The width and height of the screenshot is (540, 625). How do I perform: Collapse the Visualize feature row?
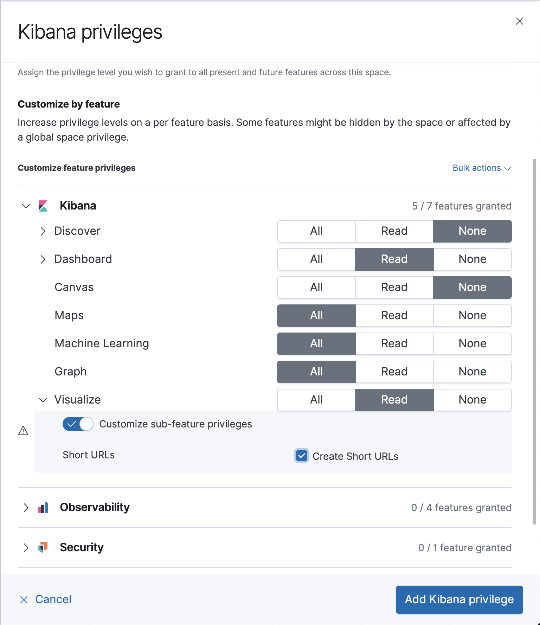click(x=43, y=400)
